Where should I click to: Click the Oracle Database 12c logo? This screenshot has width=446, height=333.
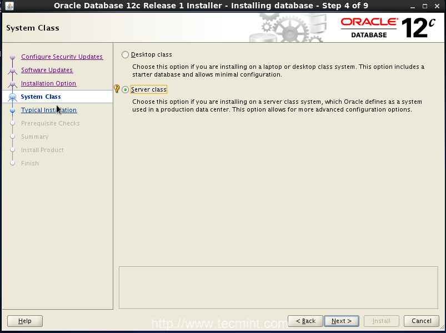[388, 28]
